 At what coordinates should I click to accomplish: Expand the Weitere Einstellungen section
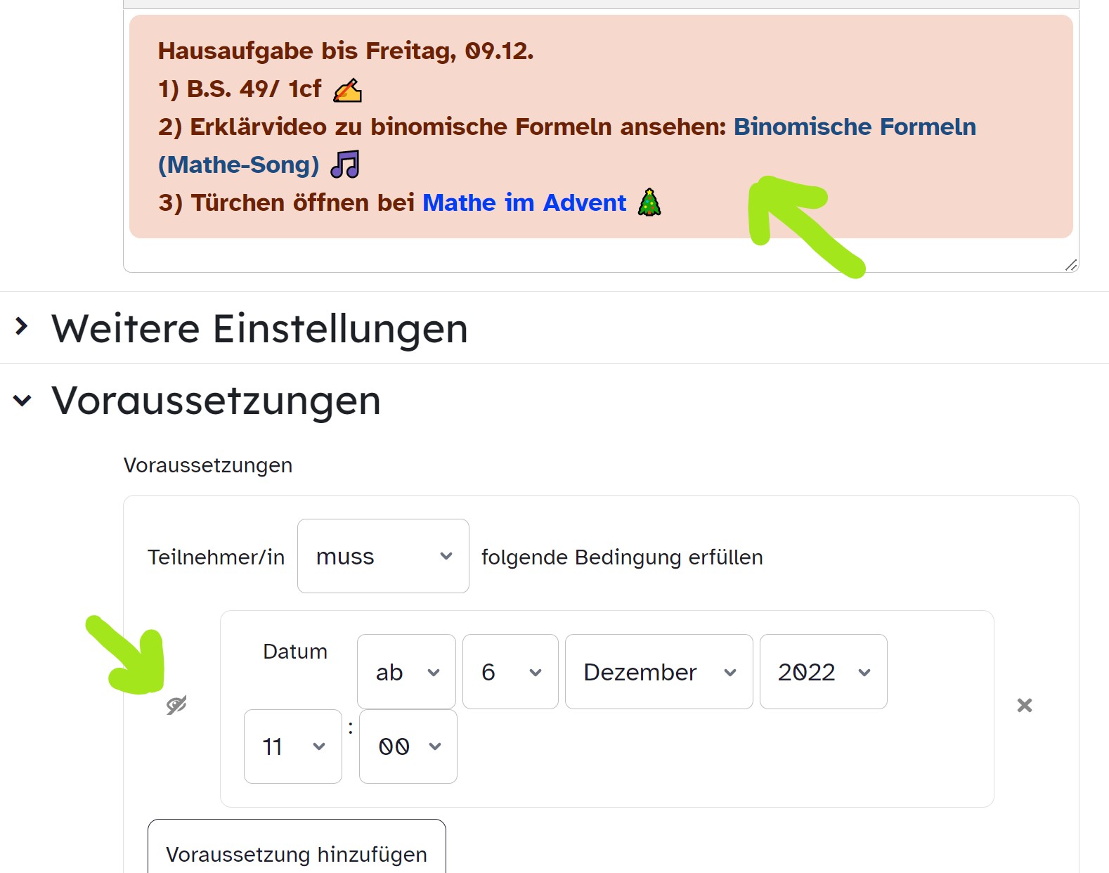[22, 326]
